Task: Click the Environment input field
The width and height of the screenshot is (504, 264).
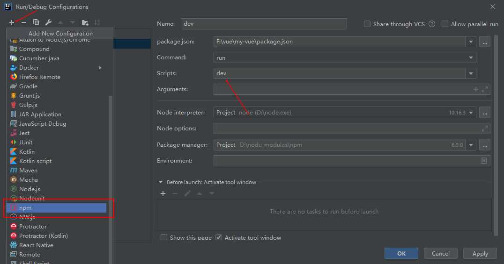Action: pyautogui.click(x=352, y=161)
